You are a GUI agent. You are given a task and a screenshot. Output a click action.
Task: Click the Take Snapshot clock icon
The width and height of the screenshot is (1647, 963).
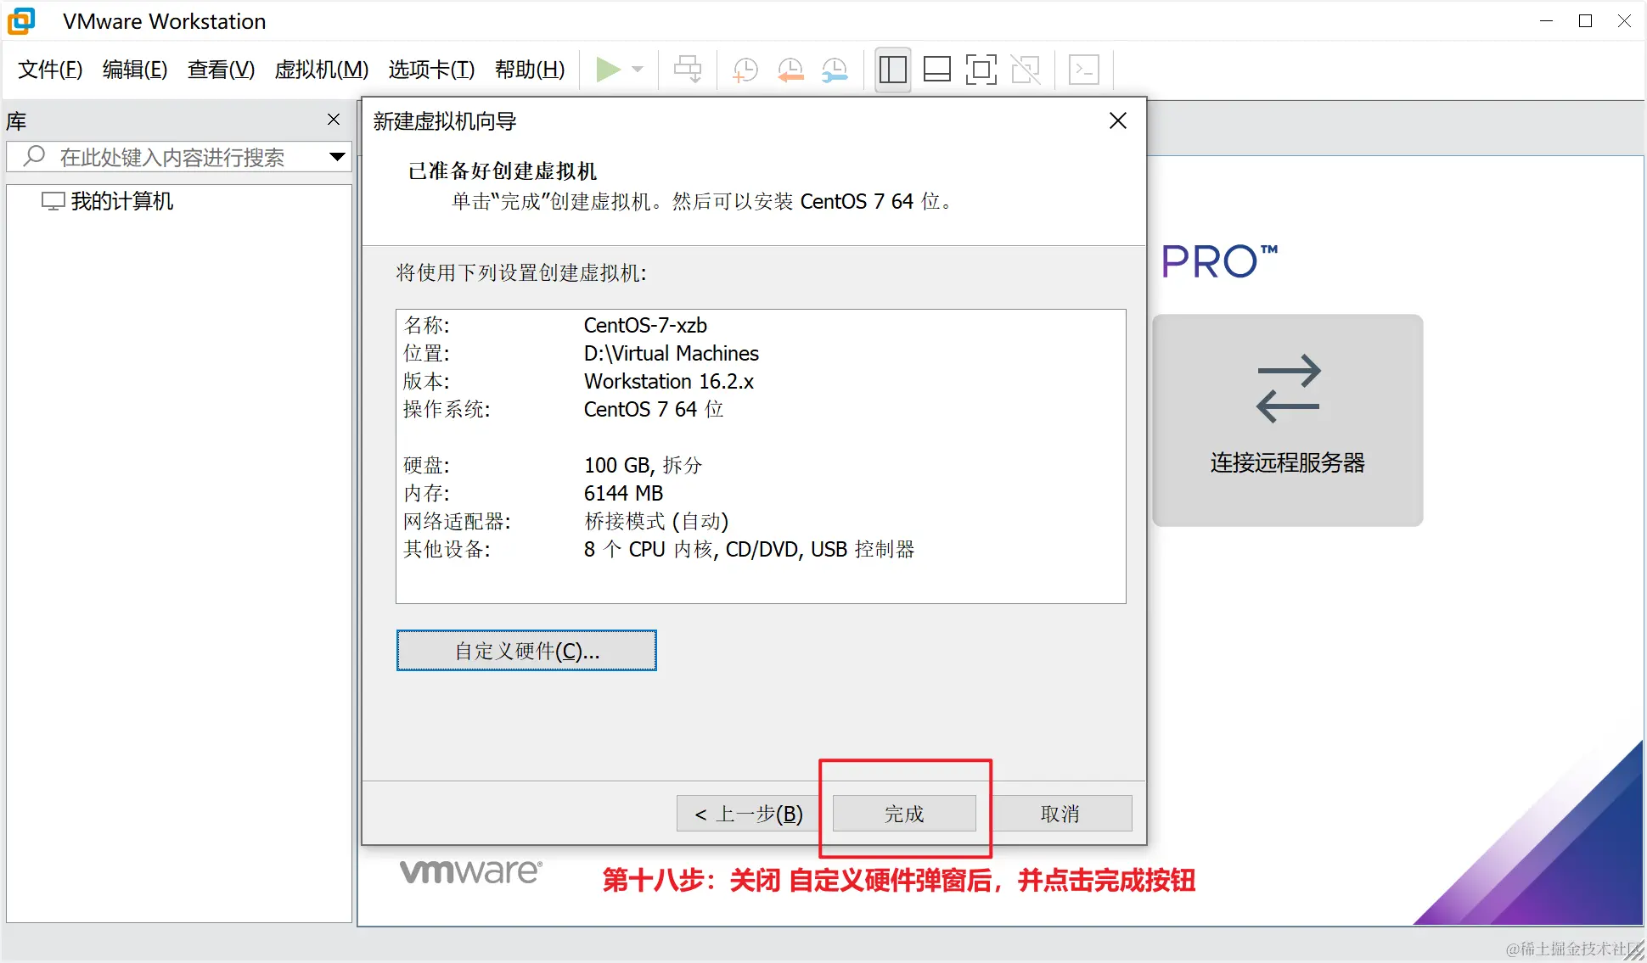pyautogui.click(x=745, y=70)
